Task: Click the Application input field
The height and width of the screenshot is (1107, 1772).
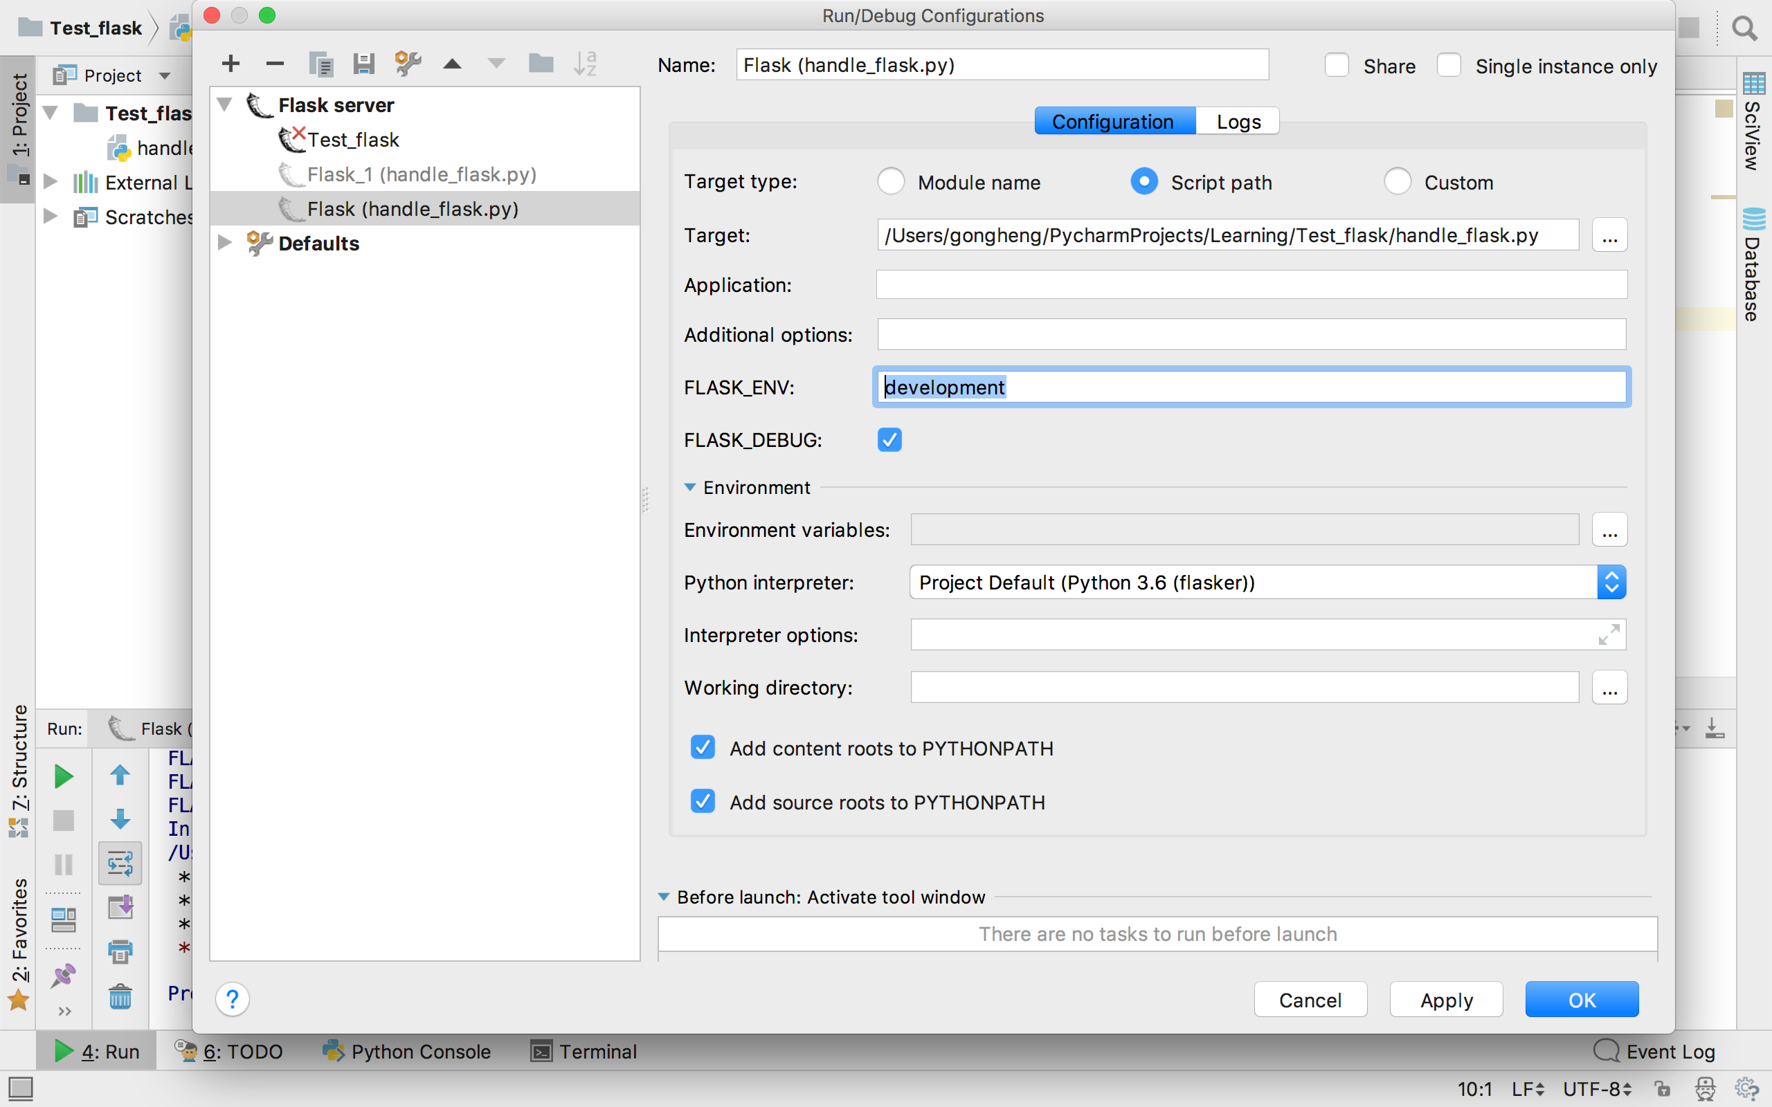Action: pos(1251,285)
